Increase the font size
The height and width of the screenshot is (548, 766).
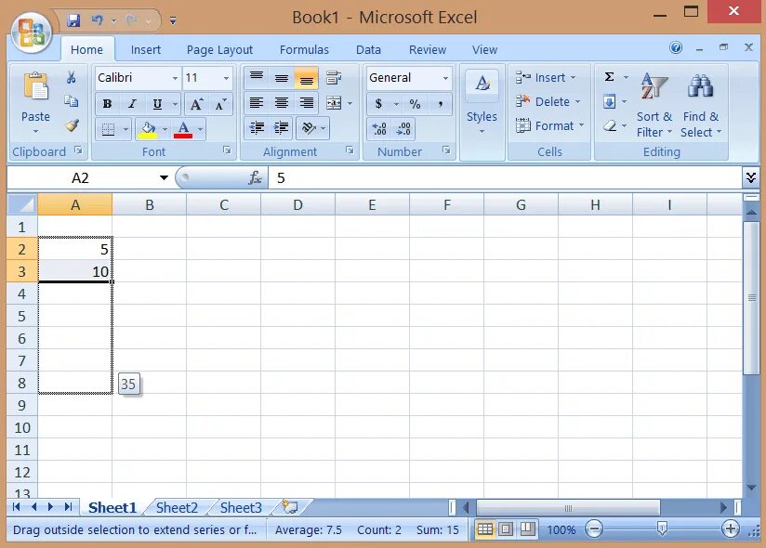(196, 104)
